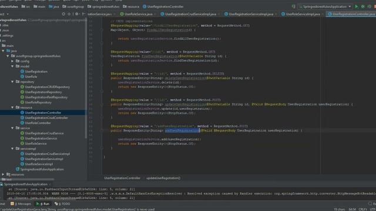Open UserRegistrationCrudController in tree

coord(46,118)
